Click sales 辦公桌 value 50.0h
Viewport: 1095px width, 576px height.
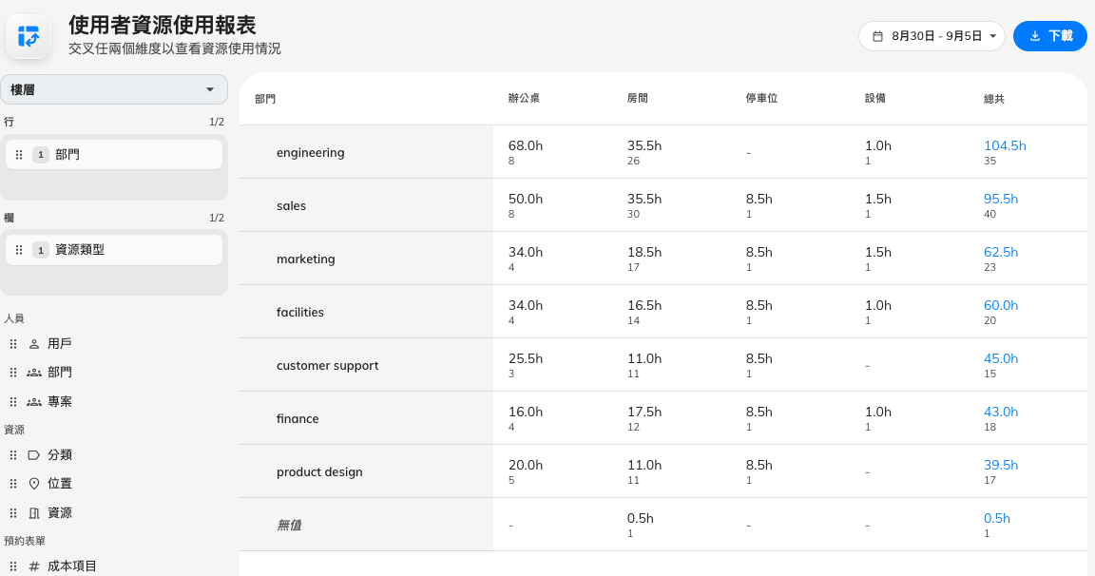[x=525, y=199]
